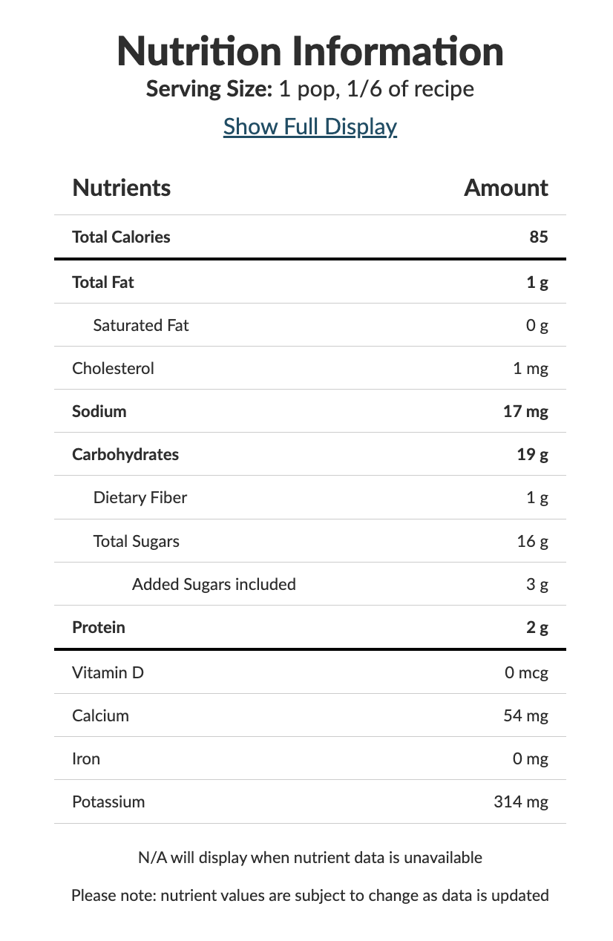
Task: Click the Amount column header
Action: pos(506,188)
